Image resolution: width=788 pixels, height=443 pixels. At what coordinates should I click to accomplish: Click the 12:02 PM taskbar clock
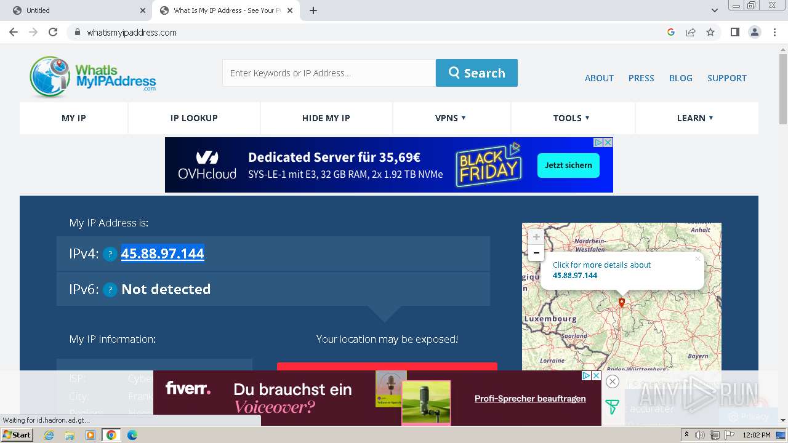coord(756,435)
